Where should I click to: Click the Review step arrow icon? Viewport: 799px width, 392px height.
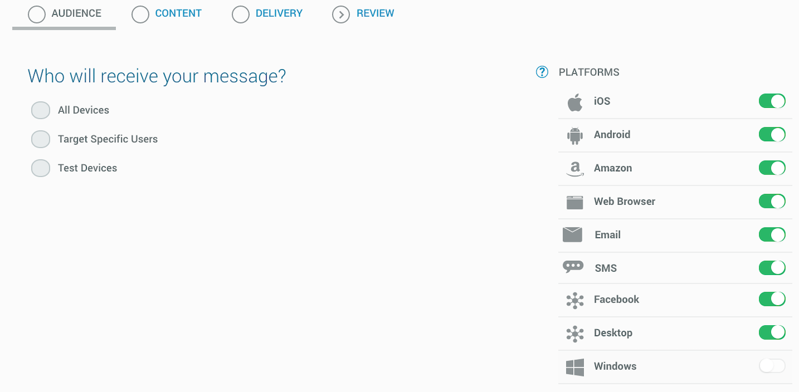341,14
